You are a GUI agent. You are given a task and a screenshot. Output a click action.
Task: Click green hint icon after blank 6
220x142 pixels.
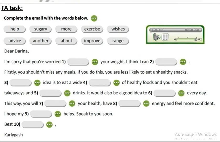(181, 93)
